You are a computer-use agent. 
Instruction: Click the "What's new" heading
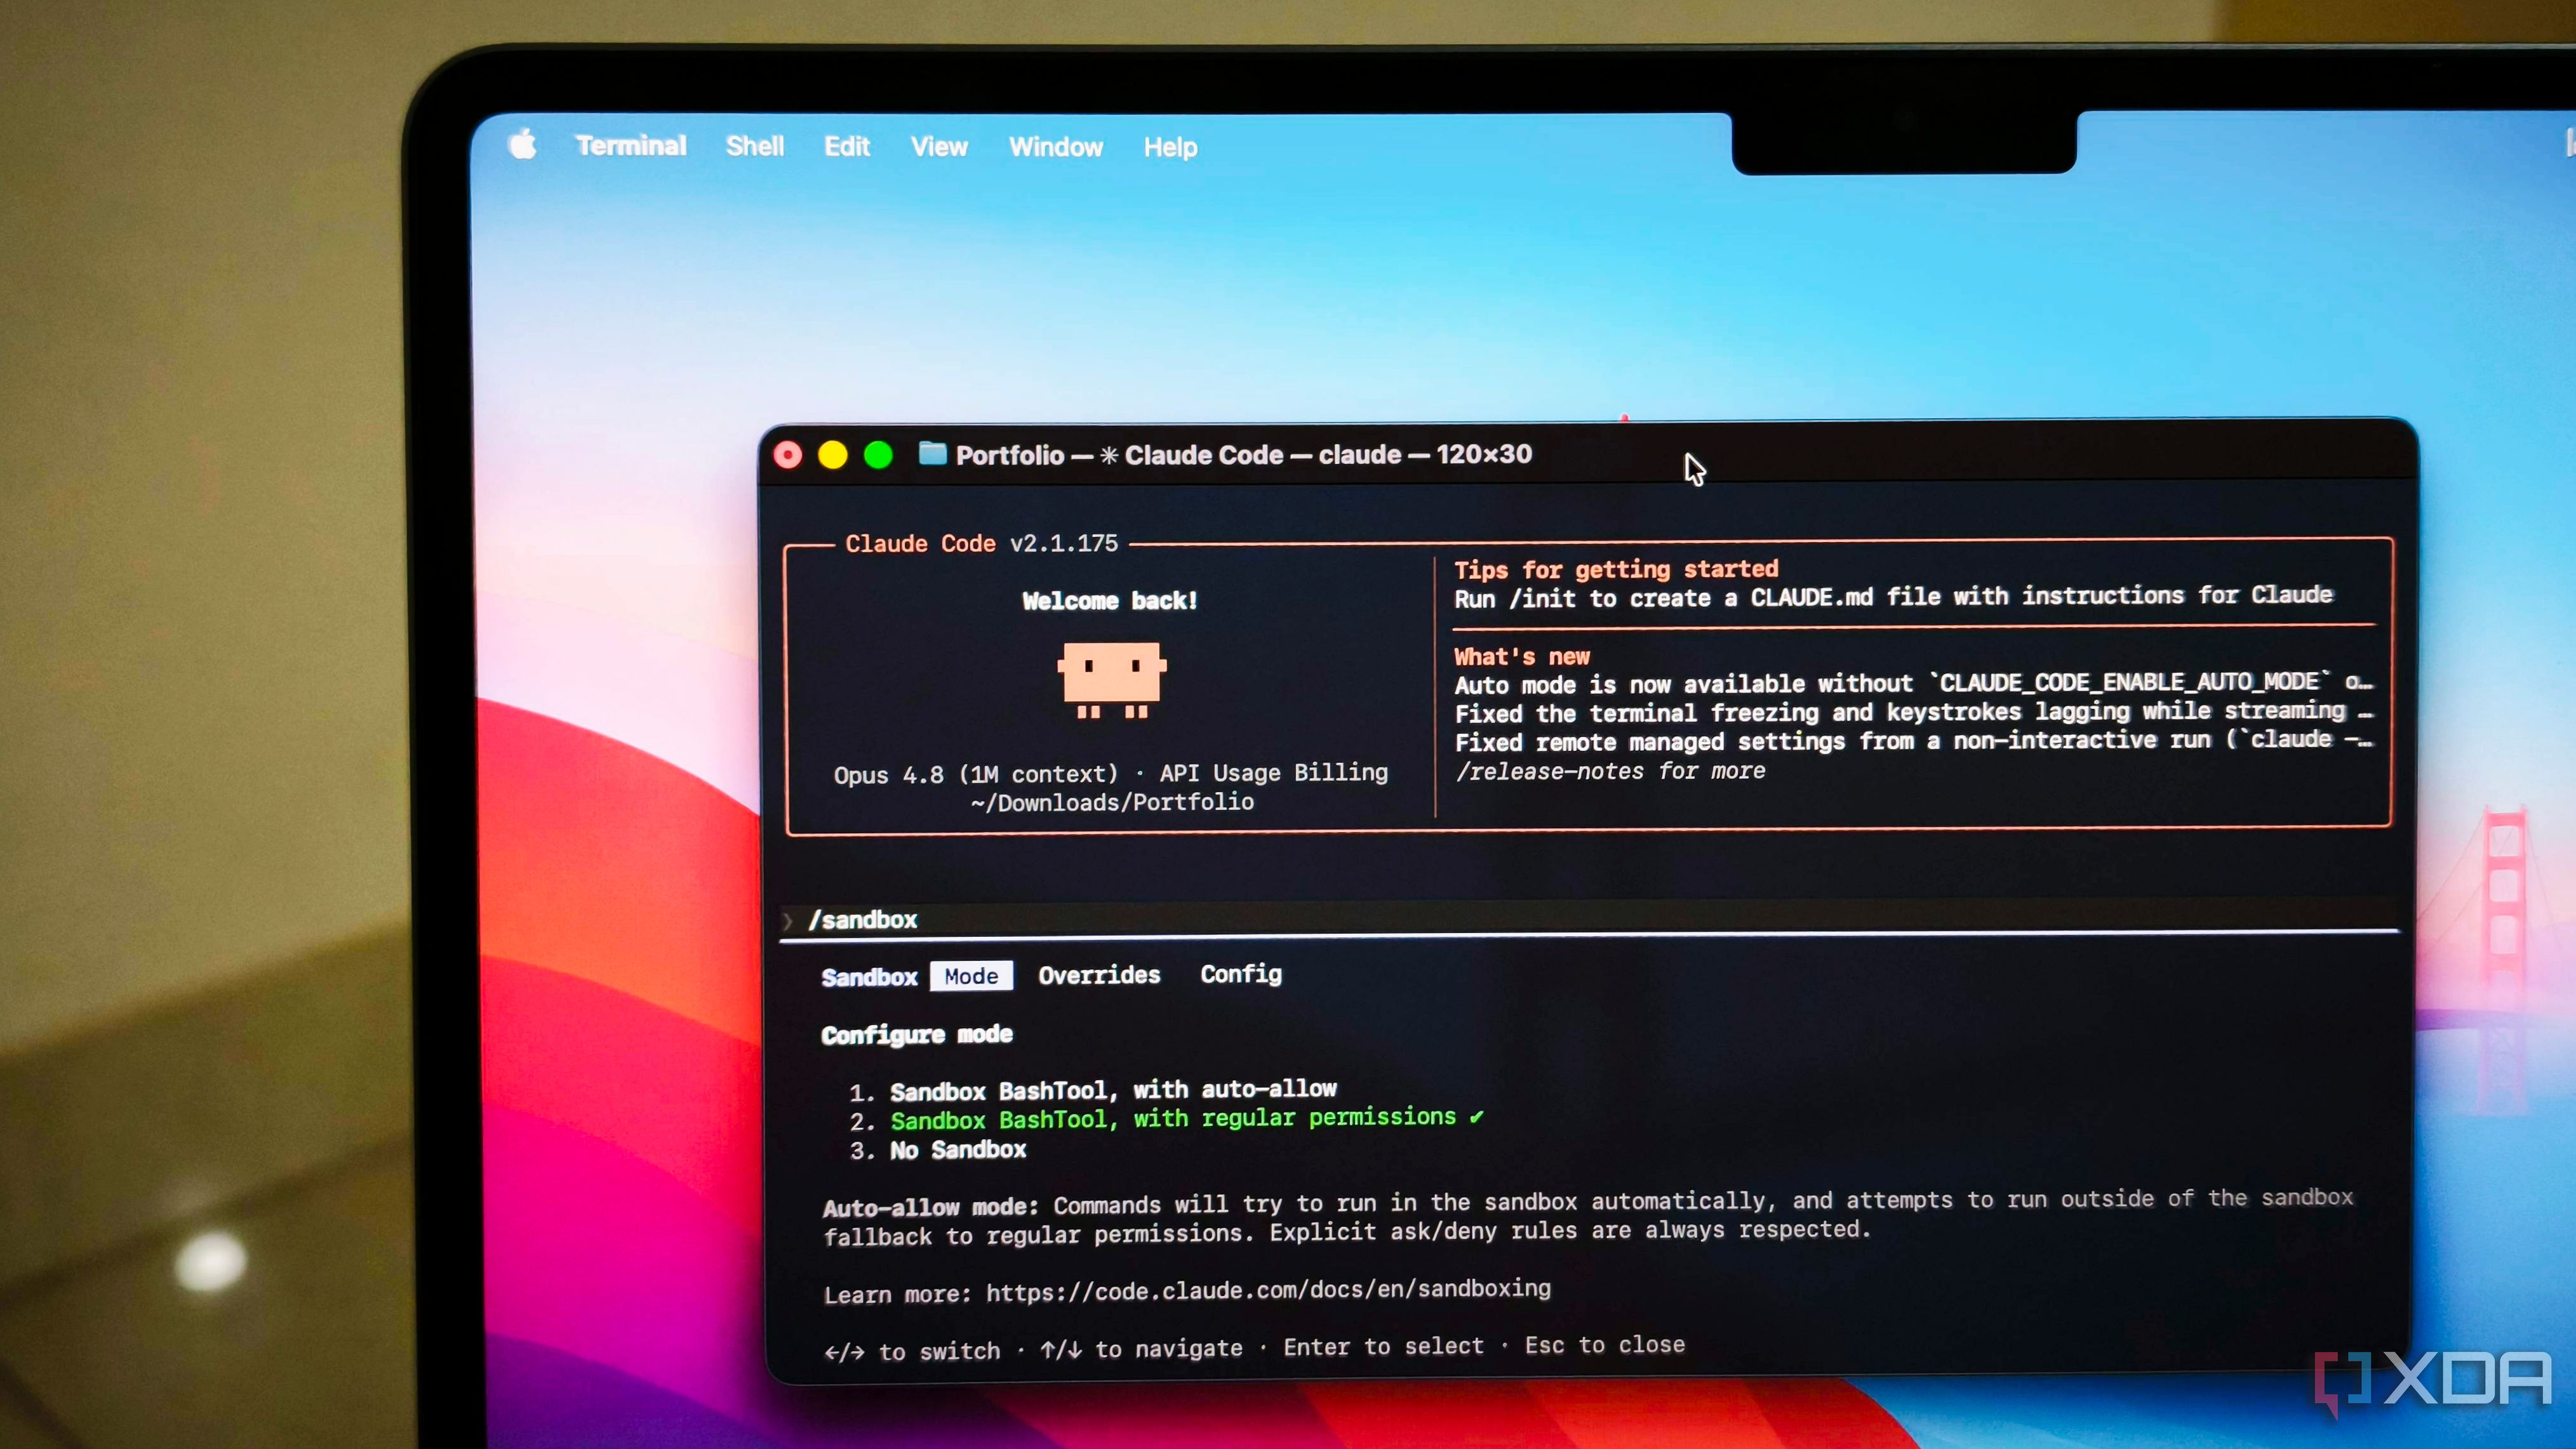tap(1521, 656)
